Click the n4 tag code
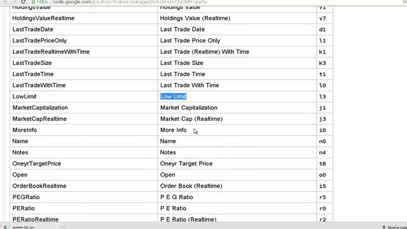The height and width of the screenshot is (229, 407). 322,153
